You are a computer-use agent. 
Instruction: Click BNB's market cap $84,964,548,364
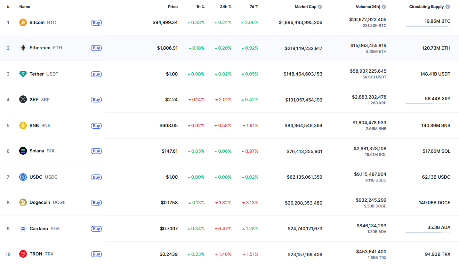pyautogui.click(x=303, y=125)
